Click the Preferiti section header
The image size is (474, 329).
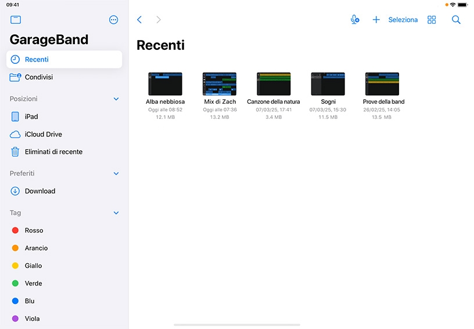22,173
